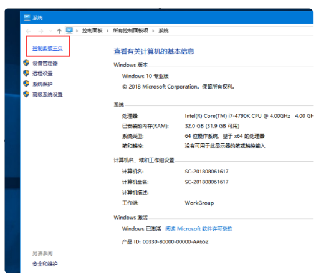Screen dimensions: 321x277
Task: Click shield icon next to 高级系统设置
Action: pos(26,94)
